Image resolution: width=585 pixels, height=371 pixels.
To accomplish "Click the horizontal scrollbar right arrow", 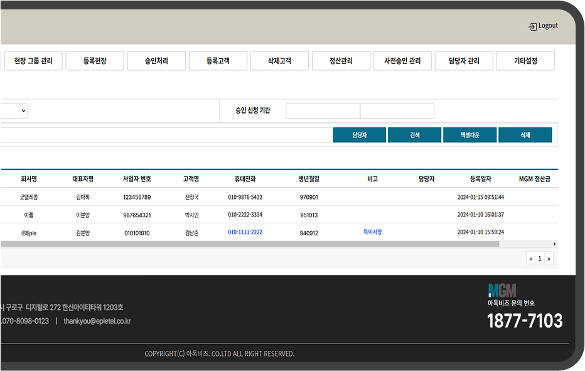I will pyautogui.click(x=554, y=244).
